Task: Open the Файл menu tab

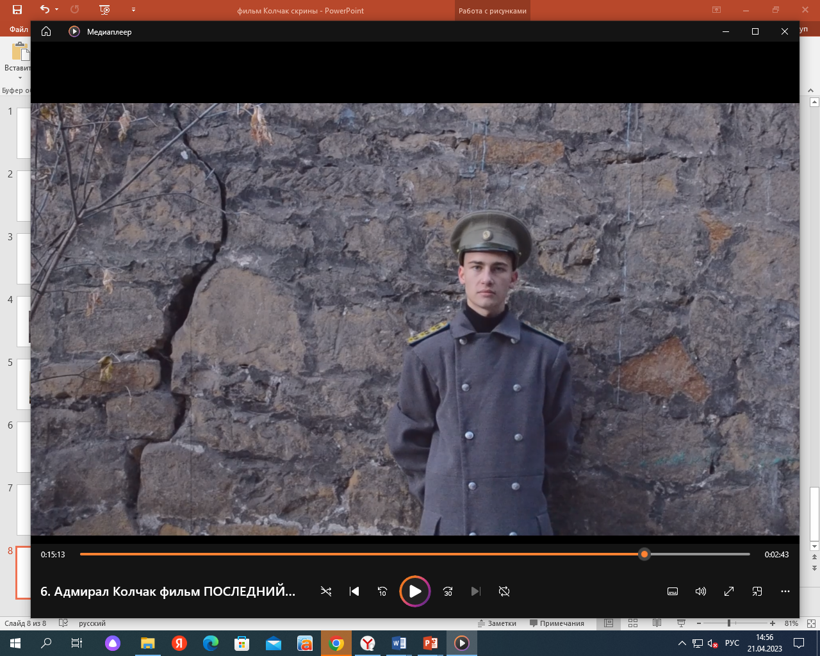Action: tap(18, 29)
